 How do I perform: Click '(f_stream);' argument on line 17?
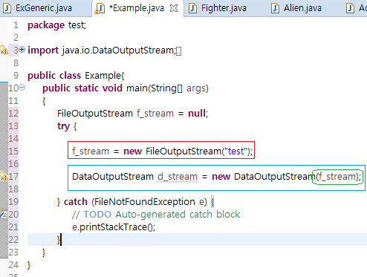pos(339,177)
